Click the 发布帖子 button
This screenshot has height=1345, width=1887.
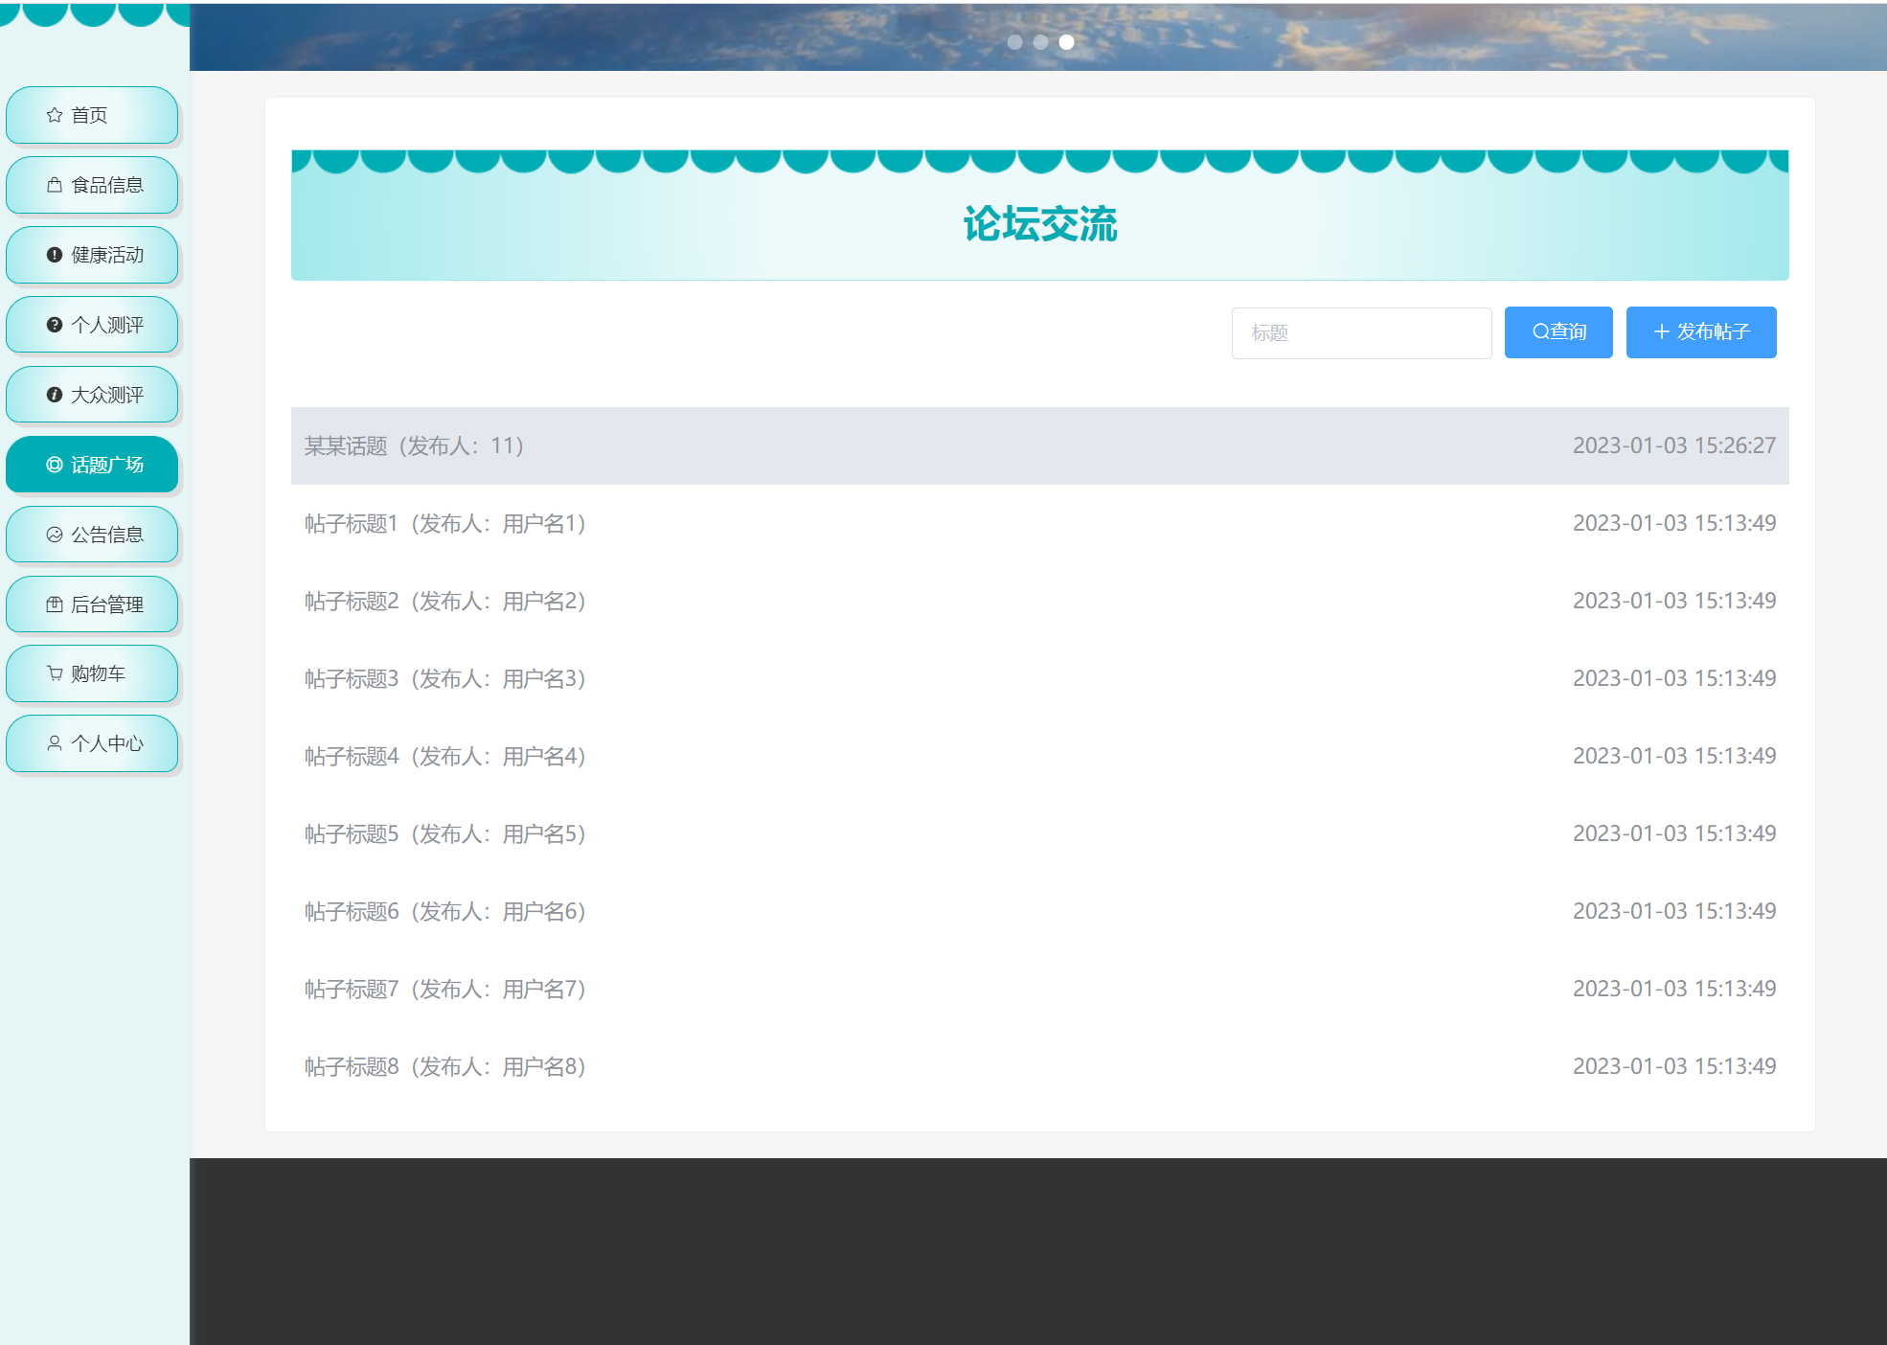point(1701,332)
